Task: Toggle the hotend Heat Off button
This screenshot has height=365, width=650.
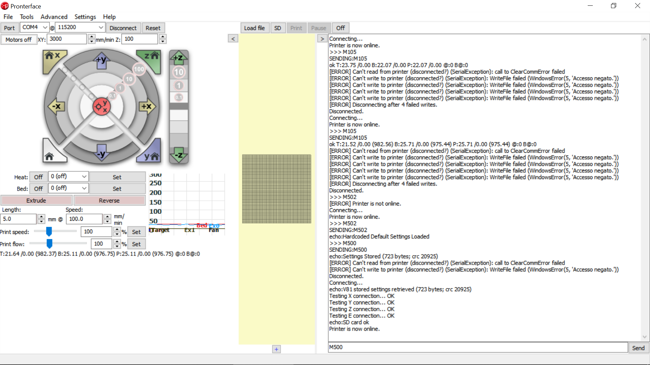Action: pyautogui.click(x=38, y=177)
